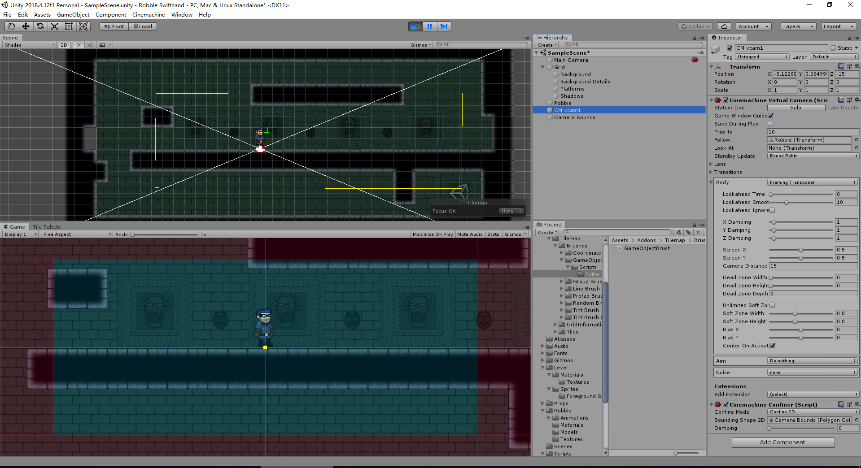Click the Add Component button
The width and height of the screenshot is (861, 468).
coord(783,442)
